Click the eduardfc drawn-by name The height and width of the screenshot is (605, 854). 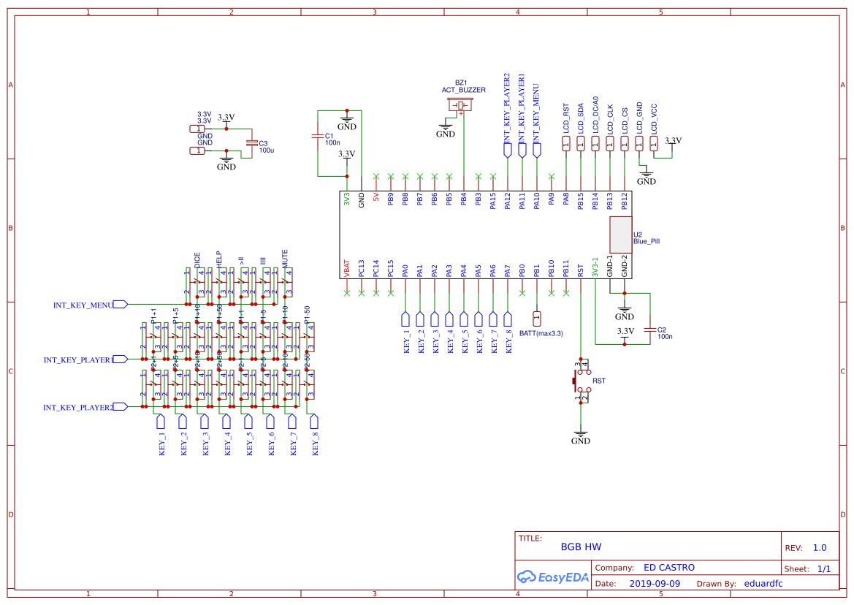(764, 583)
